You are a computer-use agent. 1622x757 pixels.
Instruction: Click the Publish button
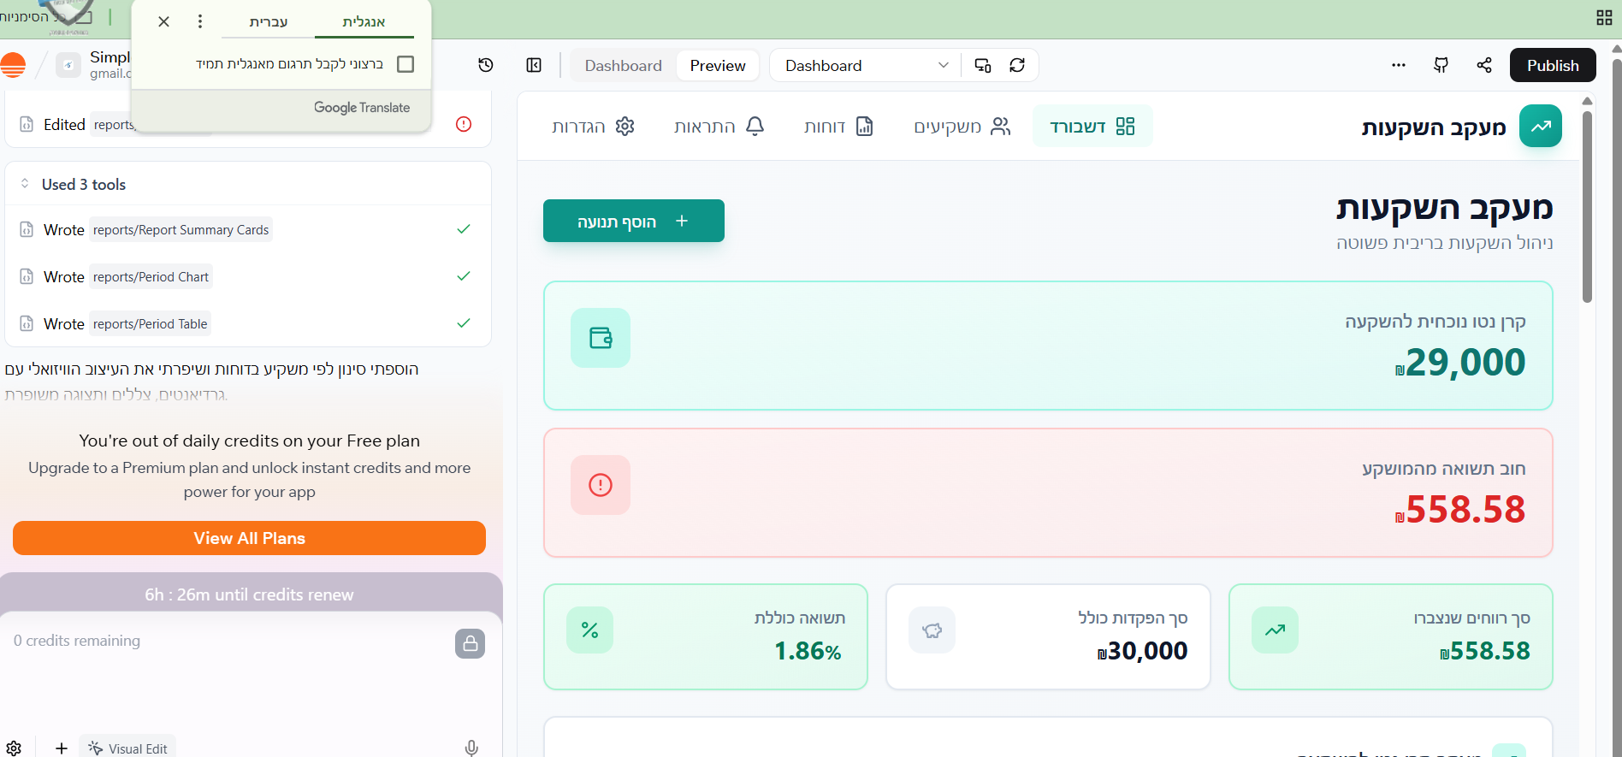[1552, 65]
